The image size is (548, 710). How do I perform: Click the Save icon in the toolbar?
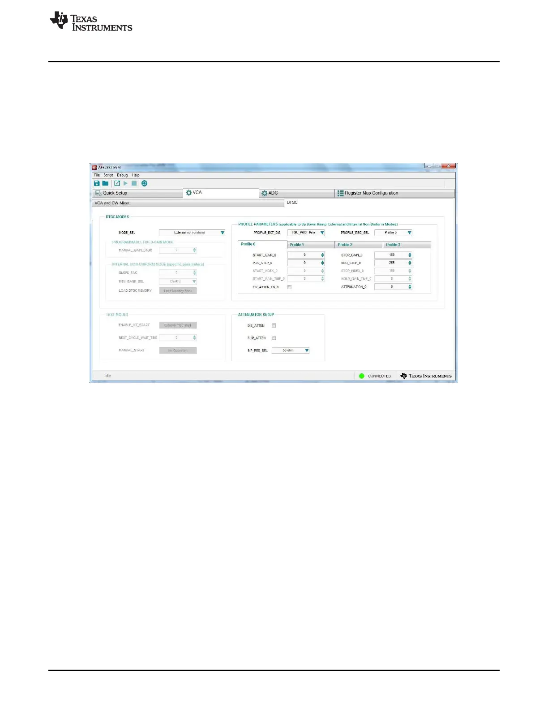click(x=97, y=183)
